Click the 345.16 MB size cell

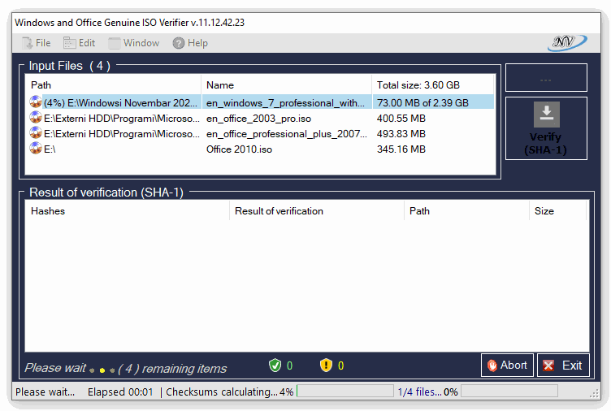(x=401, y=149)
